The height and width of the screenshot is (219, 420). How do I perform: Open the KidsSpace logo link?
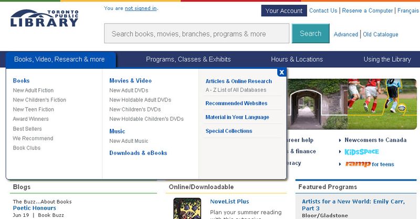tap(362, 152)
